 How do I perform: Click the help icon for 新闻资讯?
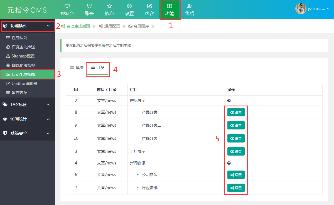tap(229, 163)
